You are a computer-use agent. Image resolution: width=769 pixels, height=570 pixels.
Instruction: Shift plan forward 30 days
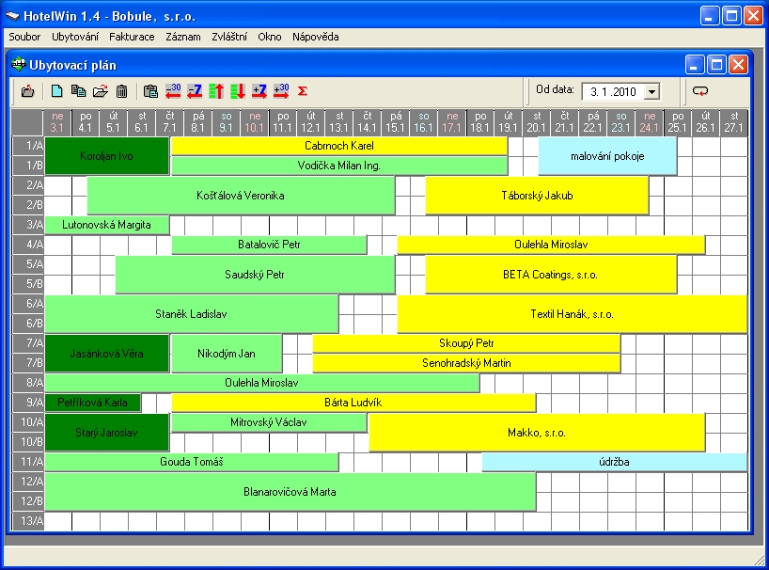pyautogui.click(x=281, y=91)
